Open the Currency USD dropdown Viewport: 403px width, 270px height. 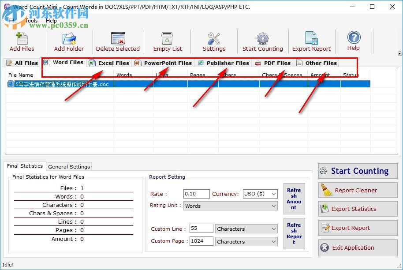pyautogui.click(x=260, y=194)
